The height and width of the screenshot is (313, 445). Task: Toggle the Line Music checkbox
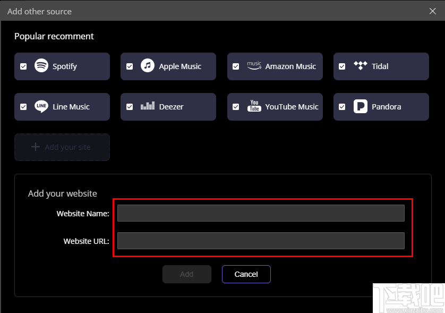23,107
